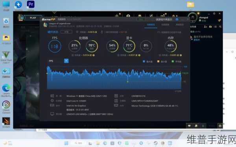
Task: Click the processor icon in info list
Action: coord(52,101)
